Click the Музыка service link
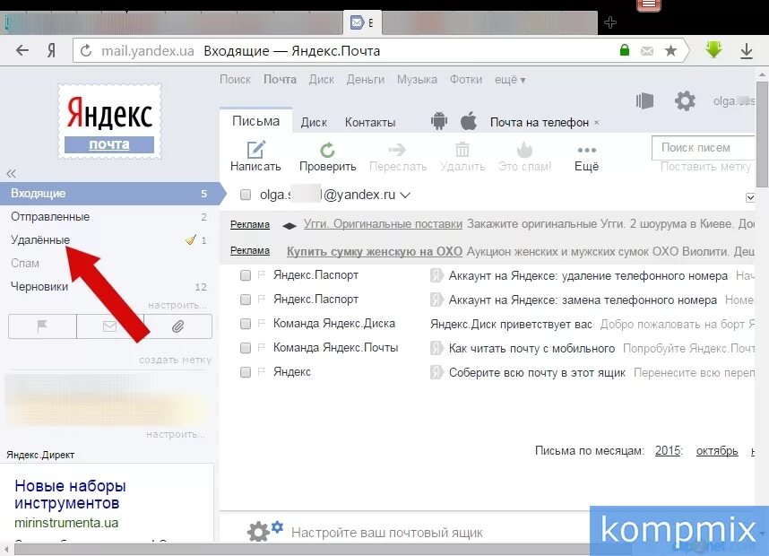The height and width of the screenshot is (556, 769). coord(417,80)
